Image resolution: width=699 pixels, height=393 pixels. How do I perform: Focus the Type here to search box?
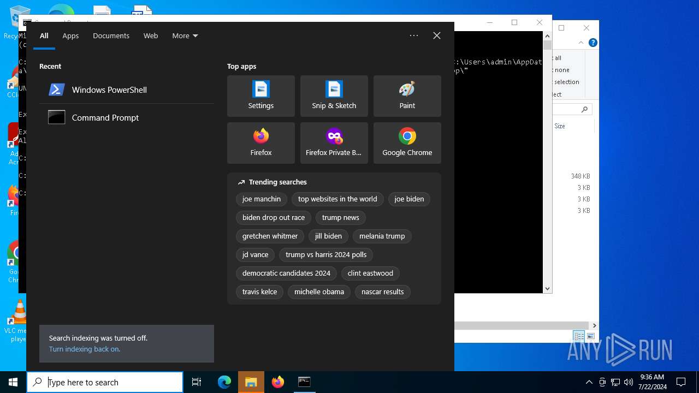(x=105, y=382)
